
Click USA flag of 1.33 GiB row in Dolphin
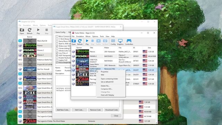click(141, 107)
